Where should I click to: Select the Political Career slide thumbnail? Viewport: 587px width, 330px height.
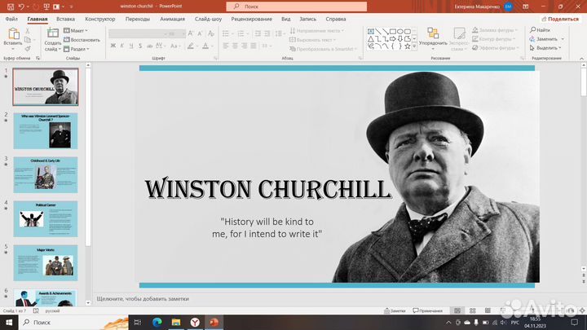46,218
